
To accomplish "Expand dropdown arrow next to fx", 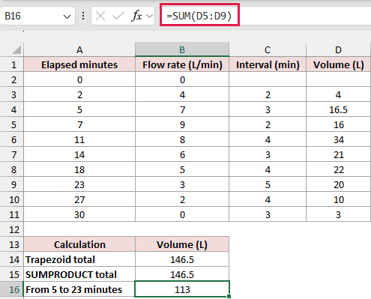I will (x=149, y=16).
